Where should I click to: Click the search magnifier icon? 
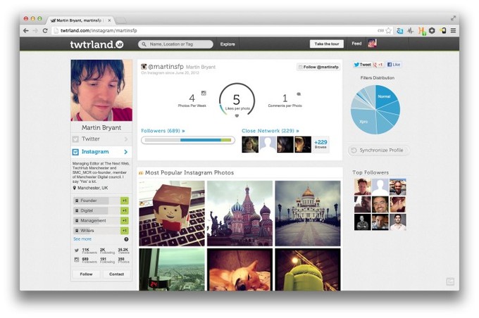[x=144, y=44]
